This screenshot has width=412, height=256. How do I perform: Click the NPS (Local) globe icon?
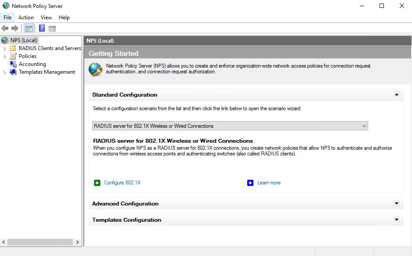(5, 40)
